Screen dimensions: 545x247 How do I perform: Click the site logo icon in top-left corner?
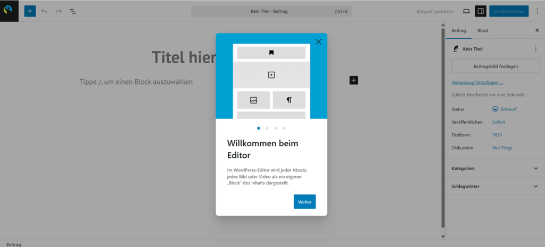[x=7, y=10]
